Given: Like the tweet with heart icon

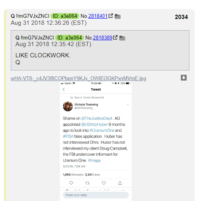Looking at the screenshot, I should click(104, 183).
